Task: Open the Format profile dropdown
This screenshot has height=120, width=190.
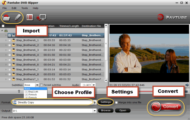Action: pos(95,102)
